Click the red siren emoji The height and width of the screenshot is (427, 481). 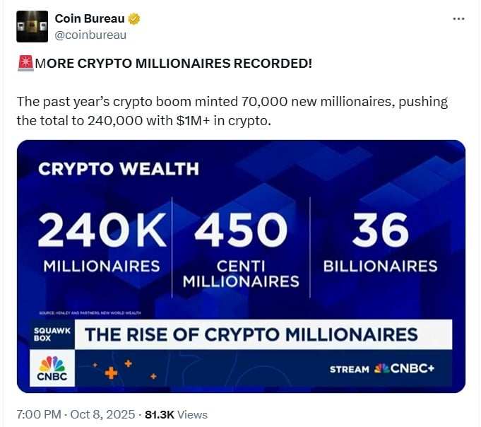point(25,64)
